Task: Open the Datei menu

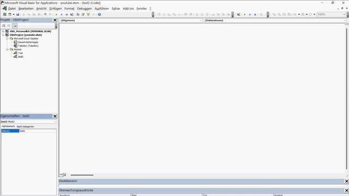Action: [12, 9]
